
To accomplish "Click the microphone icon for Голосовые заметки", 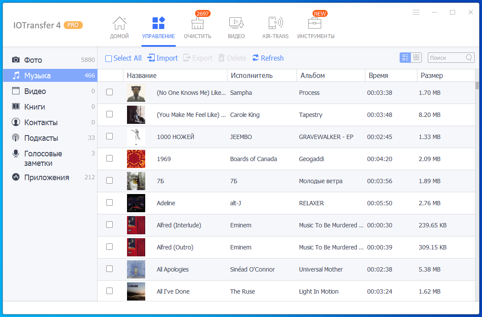I will point(16,154).
